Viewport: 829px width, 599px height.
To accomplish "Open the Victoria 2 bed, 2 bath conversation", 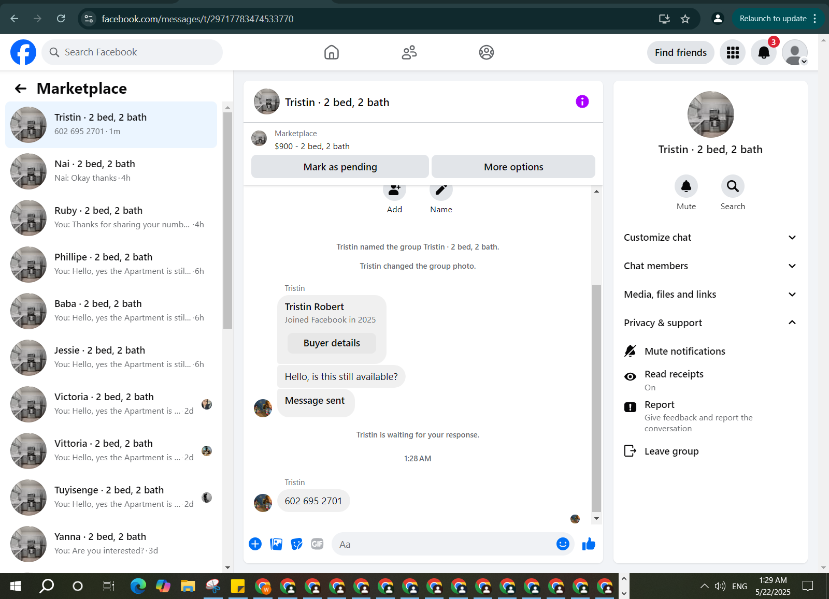I will (111, 404).
